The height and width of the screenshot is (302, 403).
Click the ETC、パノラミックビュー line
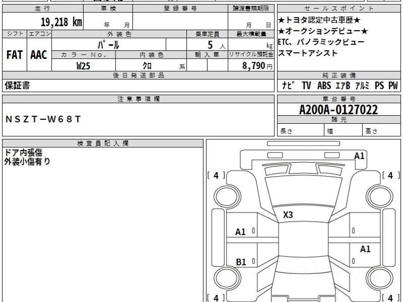tap(321, 42)
